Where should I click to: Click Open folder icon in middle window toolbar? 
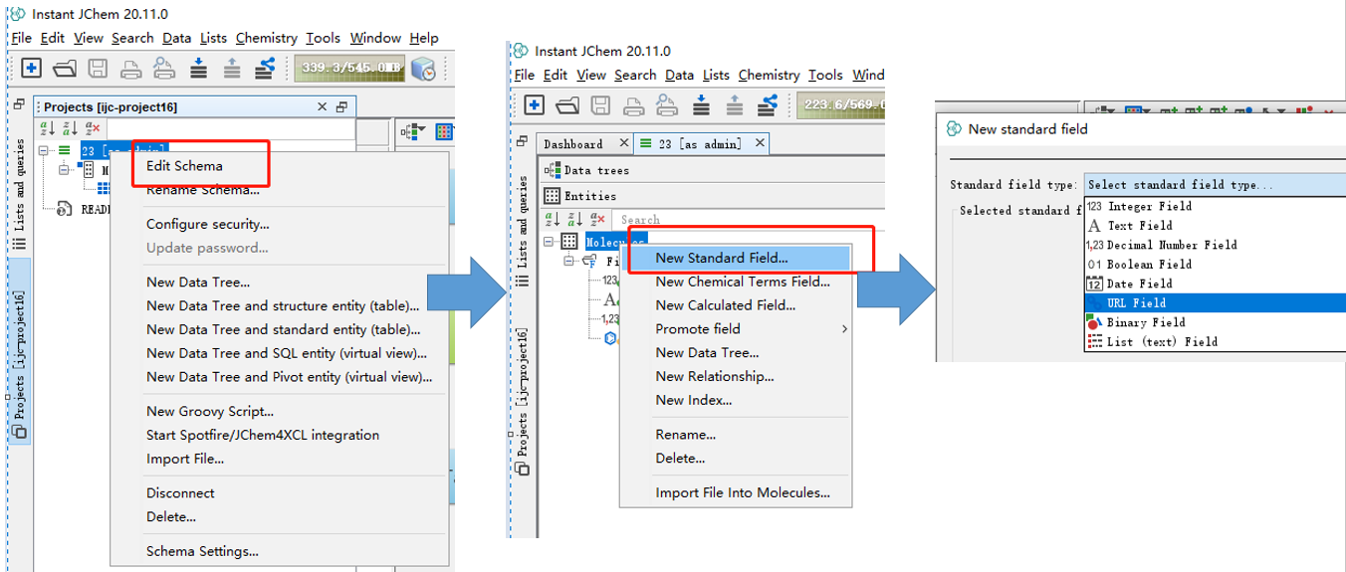[567, 104]
